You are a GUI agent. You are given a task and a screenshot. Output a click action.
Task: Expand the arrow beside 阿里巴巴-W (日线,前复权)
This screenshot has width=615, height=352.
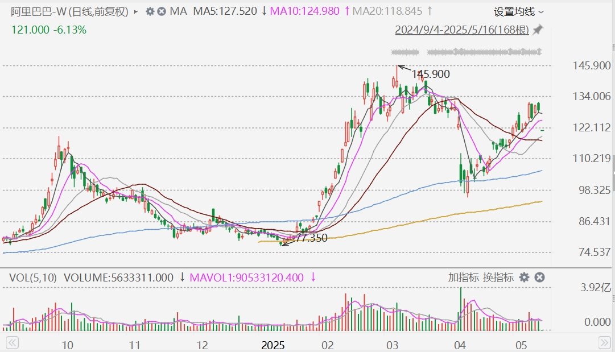pos(136,12)
